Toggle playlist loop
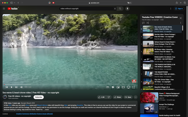 143,23
